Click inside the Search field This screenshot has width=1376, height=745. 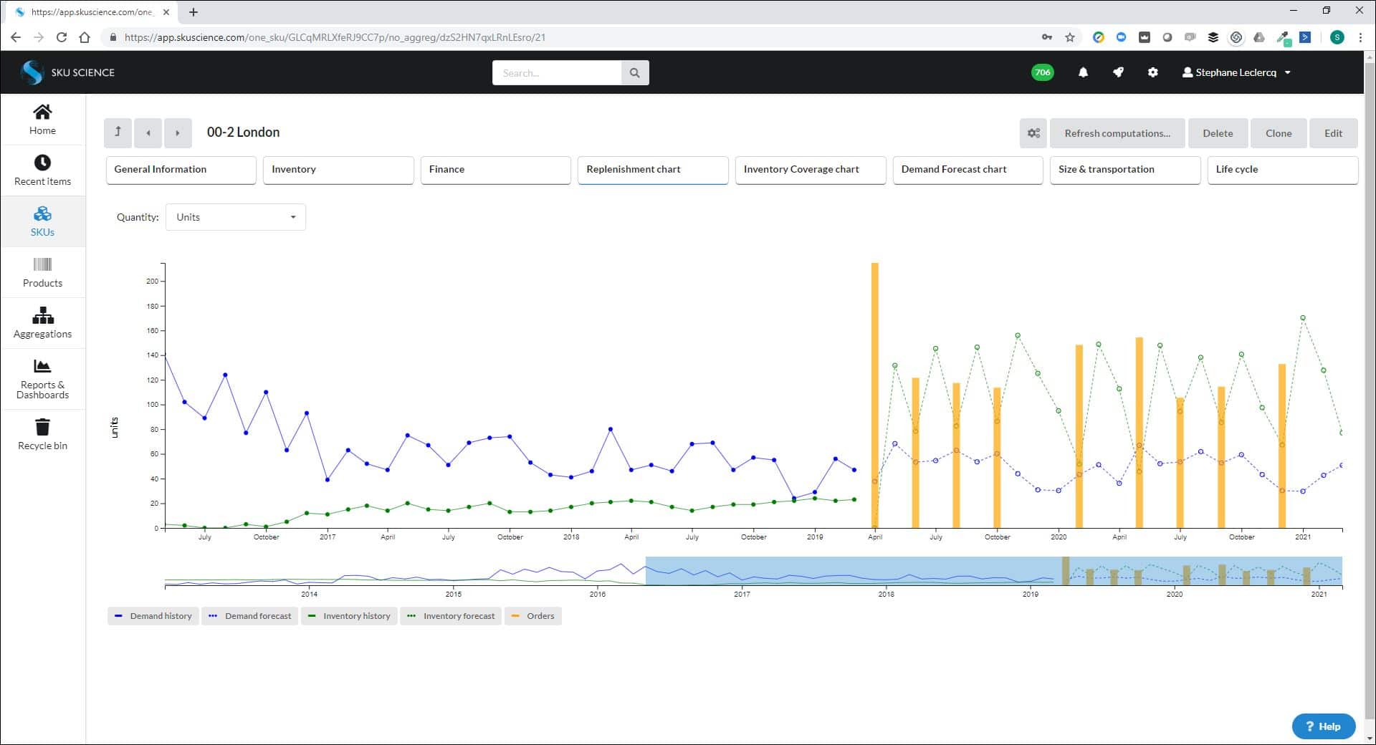pyautogui.click(x=559, y=72)
